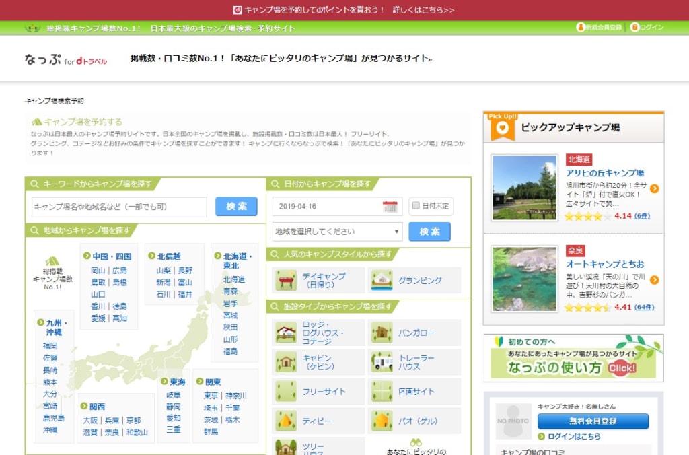The image size is (689, 455).
Task: Click the 無料会員登録 button
Action: 593,421
